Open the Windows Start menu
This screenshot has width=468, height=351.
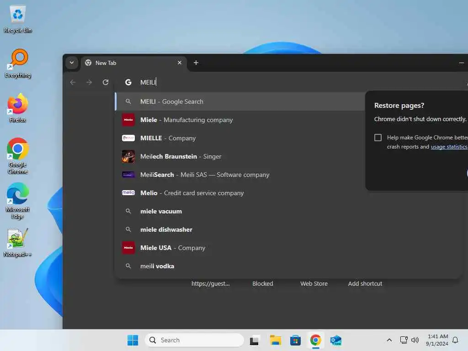click(133, 340)
